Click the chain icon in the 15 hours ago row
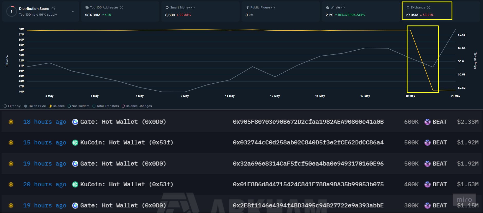Image resolution: width=483 pixels, height=213 pixels. point(11,143)
